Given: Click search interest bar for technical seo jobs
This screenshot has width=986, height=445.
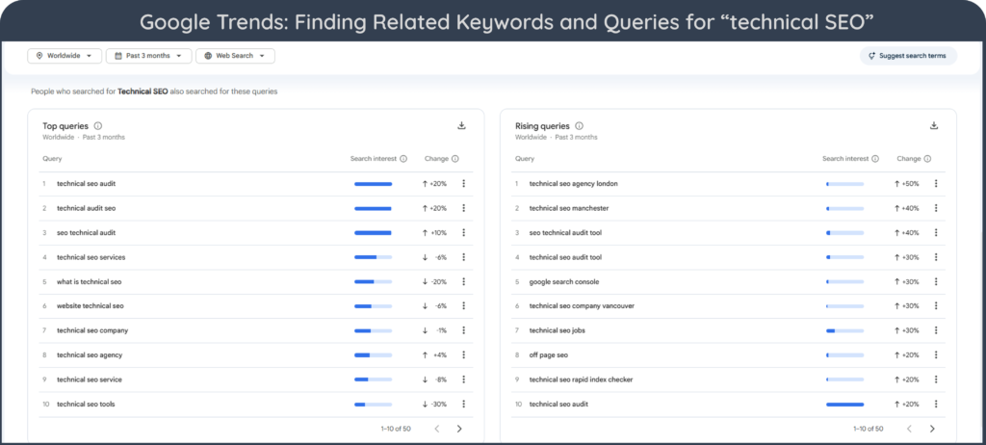Looking at the screenshot, I should coord(845,330).
